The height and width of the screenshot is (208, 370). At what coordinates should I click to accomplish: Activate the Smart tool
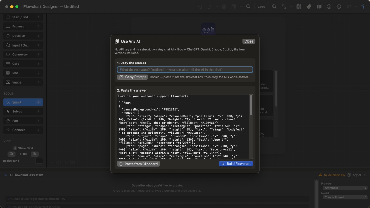pyautogui.click(x=23, y=102)
